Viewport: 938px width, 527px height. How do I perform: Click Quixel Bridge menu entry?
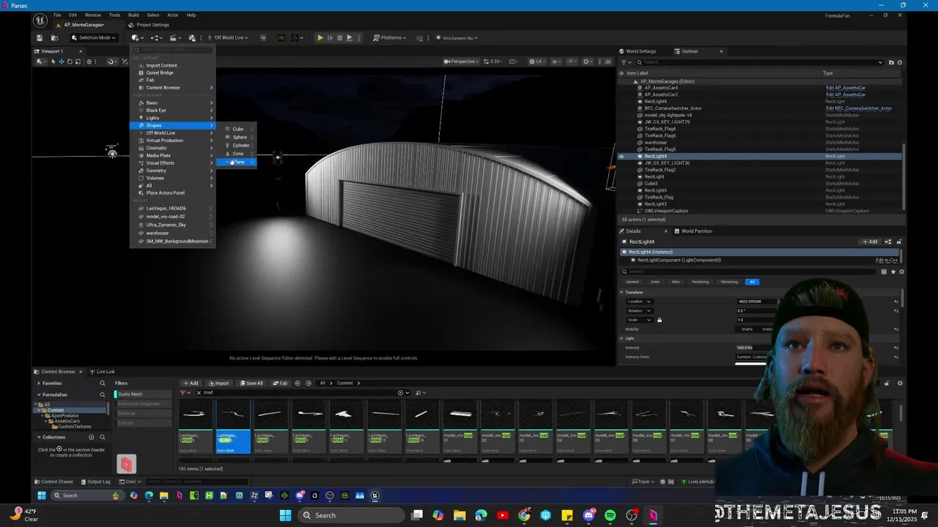(x=160, y=72)
